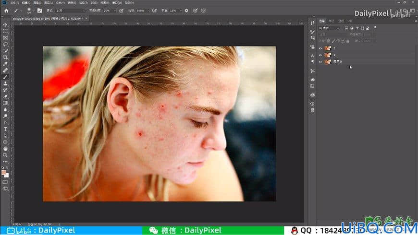Open smoothing options gear icon
The height and width of the screenshot is (235, 418).
[x=186, y=11]
